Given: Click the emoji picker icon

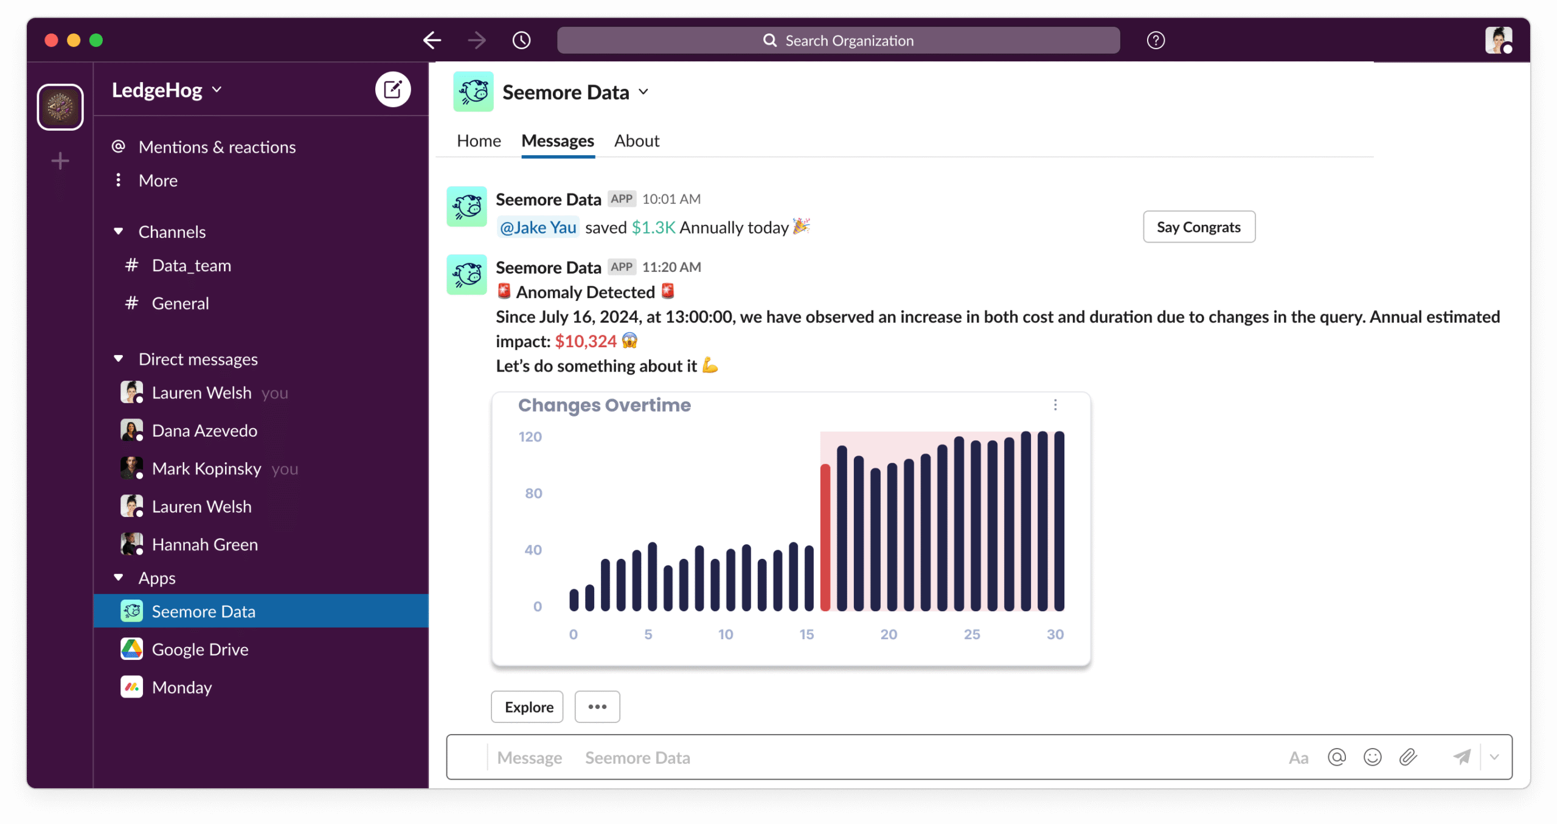Looking at the screenshot, I should click(x=1372, y=757).
